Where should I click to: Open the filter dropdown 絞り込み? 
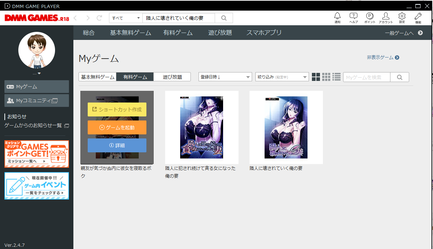282,77
